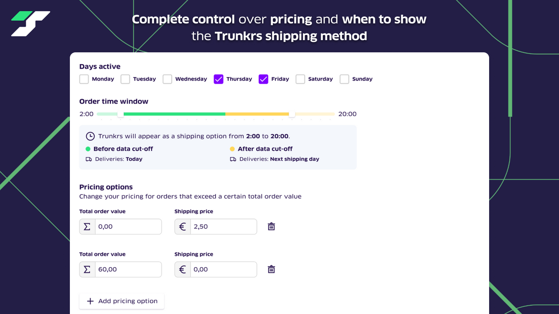Click the plus icon on Add pricing option
Image resolution: width=559 pixels, height=314 pixels.
90,301
